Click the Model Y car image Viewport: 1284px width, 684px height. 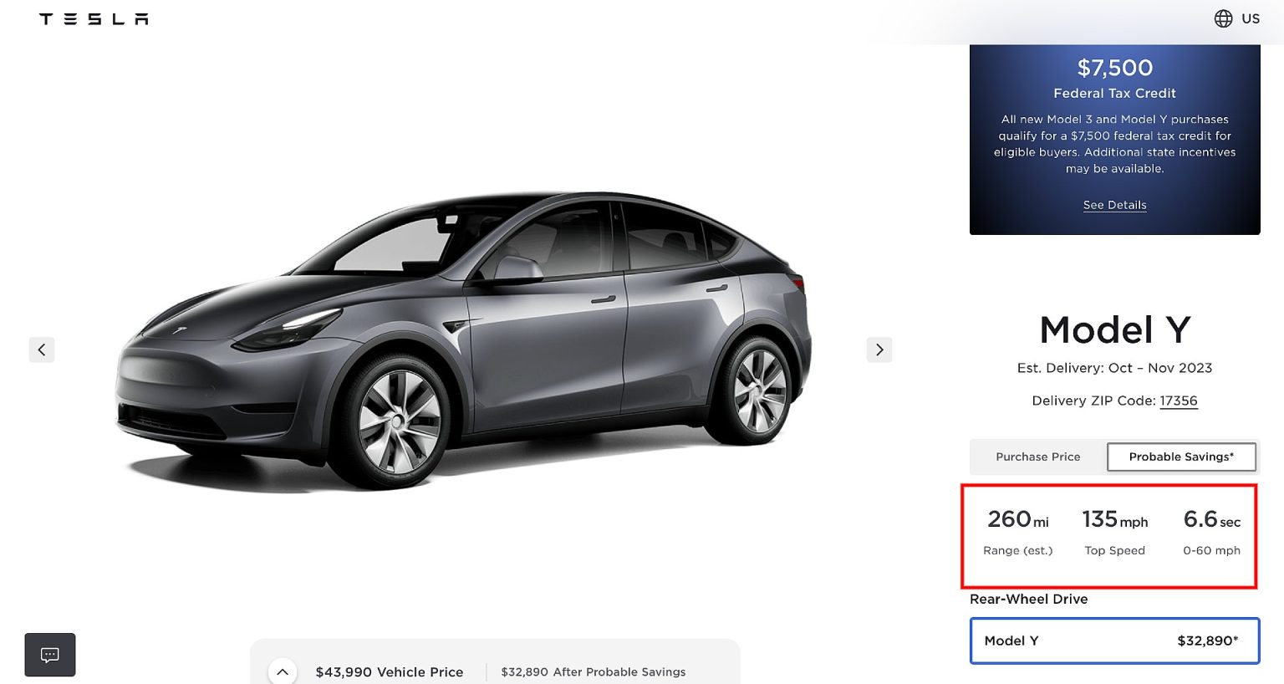coord(464,341)
